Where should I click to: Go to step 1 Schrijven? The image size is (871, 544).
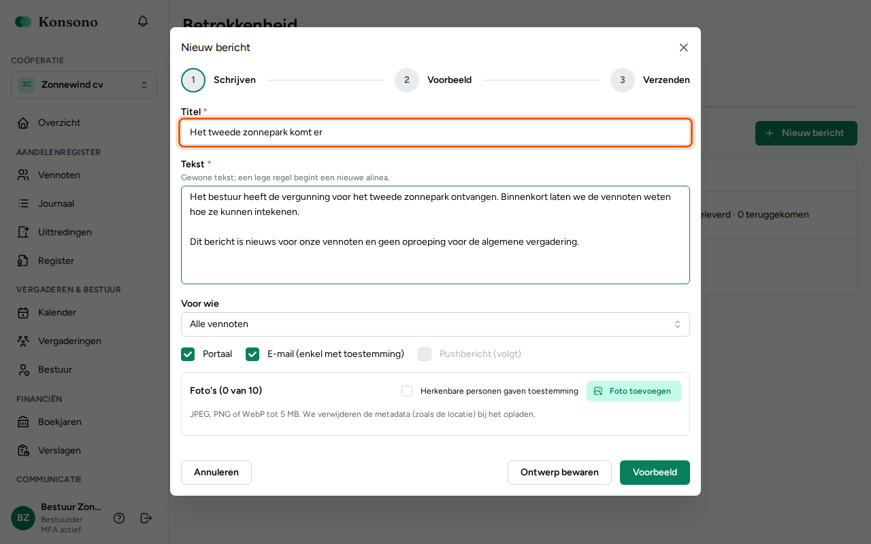(218, 80)
